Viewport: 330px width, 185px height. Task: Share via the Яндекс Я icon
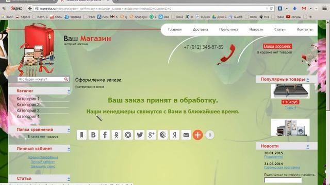coord(174,135)
